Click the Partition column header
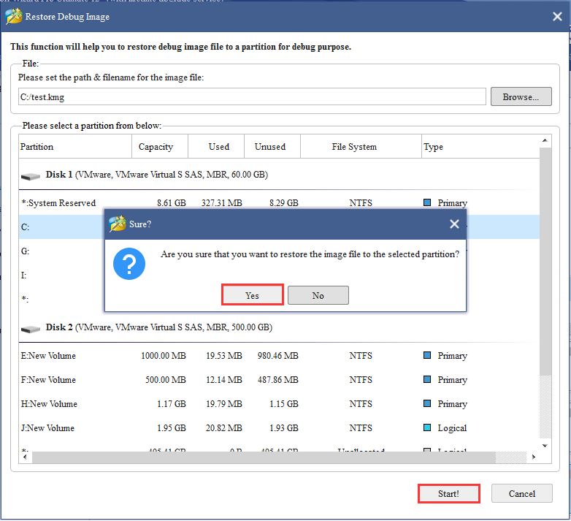The image size is (571, 521). 37,147
